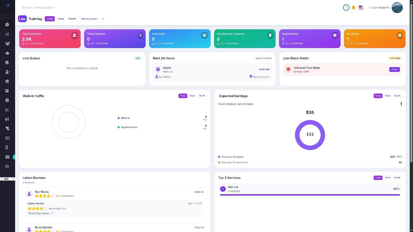The height and width of the screenshot is (232, 413).
Task: Open the filter-settings icon in sidebar
Action: [7, 129]
